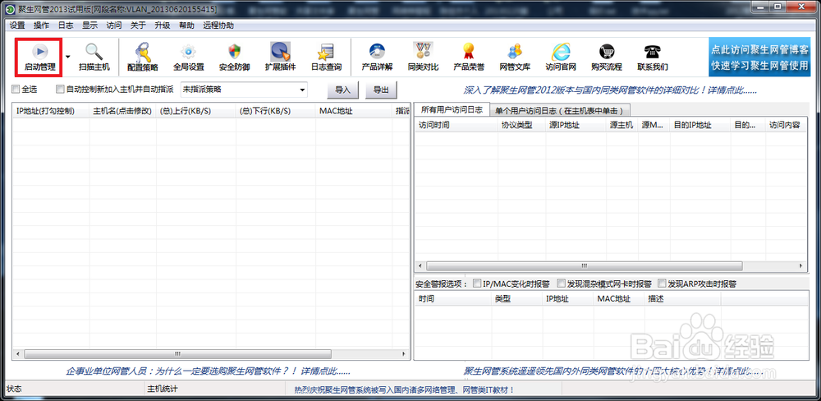
Task: Open the 远程协助 menu
Action: 218,25
